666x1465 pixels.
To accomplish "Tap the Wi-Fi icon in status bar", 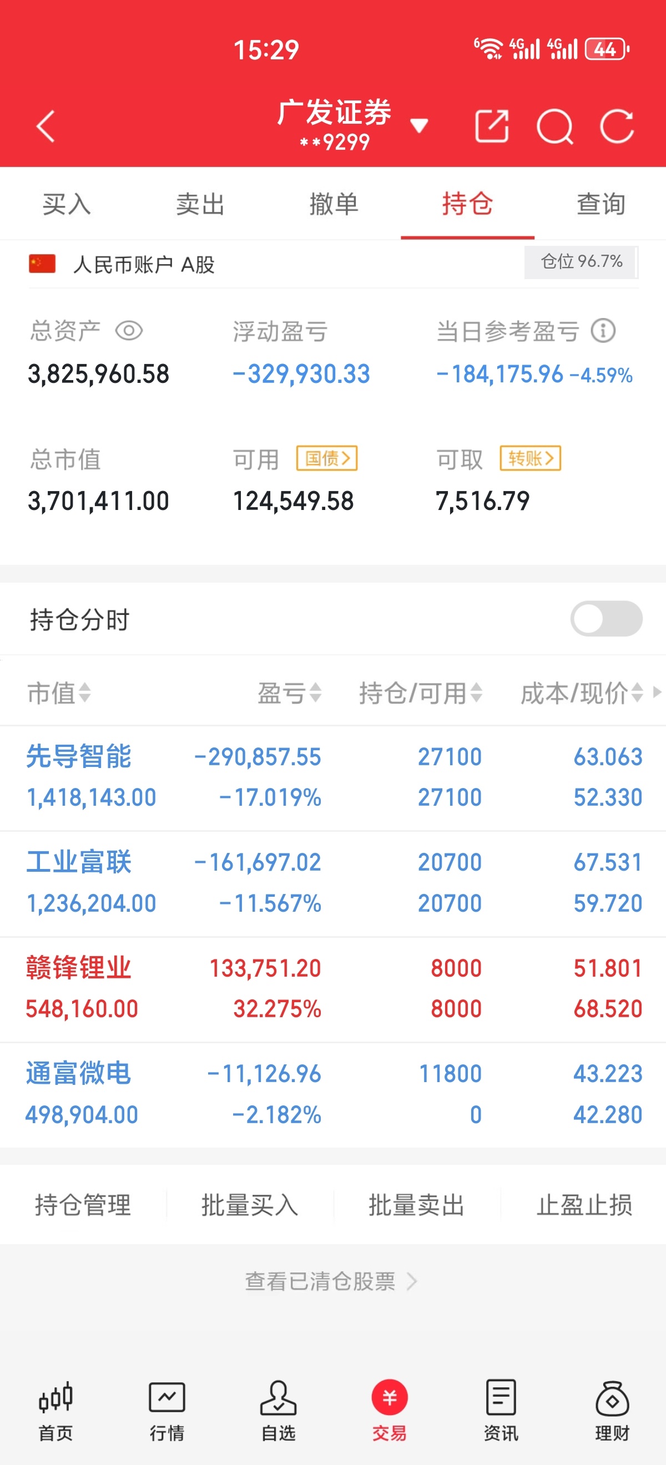I will click(x=488, y=49).
